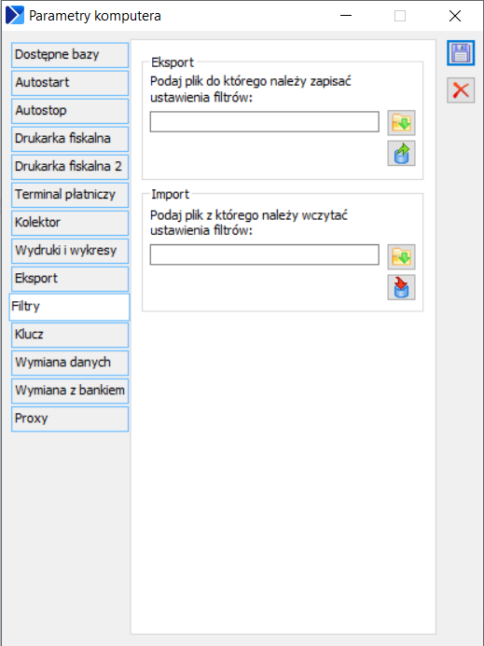The width and height of the screenshot is (484, 646).
Task: Open the Terminal płatniczy tab
Action: coord(70,195)
